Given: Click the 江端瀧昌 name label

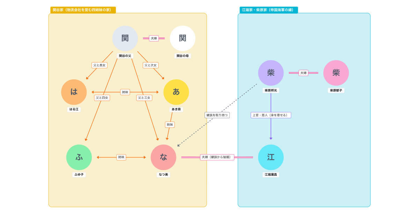Looking at the screenshot, I should tap(271, 175).
